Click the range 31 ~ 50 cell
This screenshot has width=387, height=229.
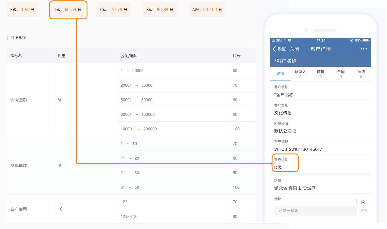click(x=173, y=187)
